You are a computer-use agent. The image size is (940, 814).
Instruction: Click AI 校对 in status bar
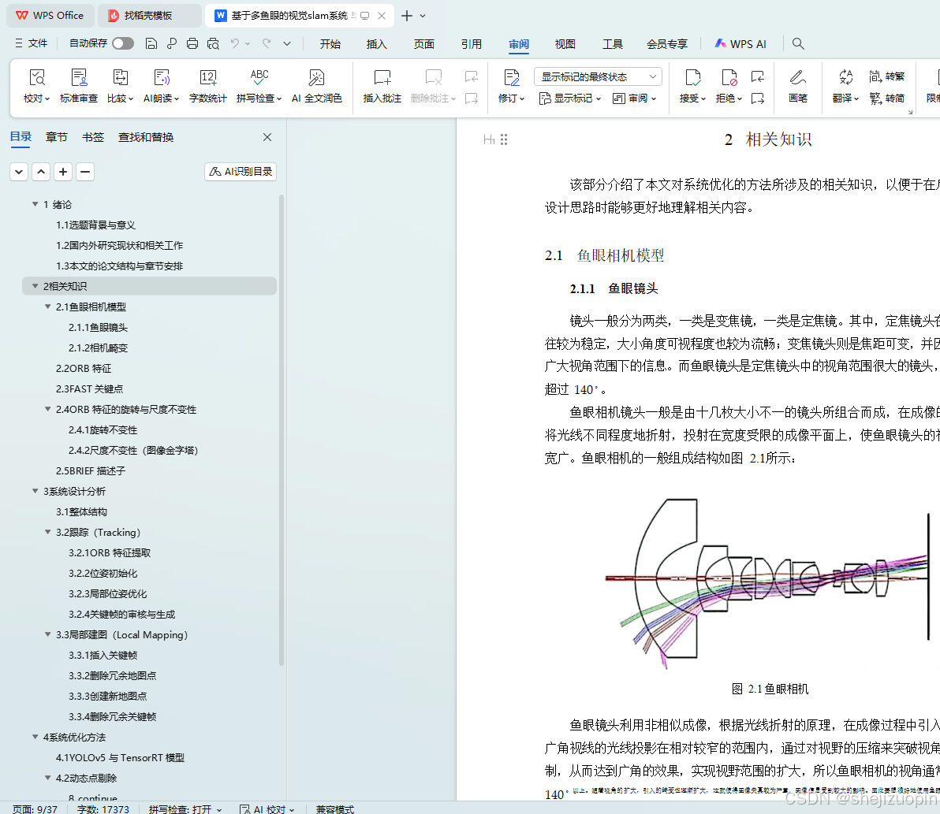[x=267, y=808]
